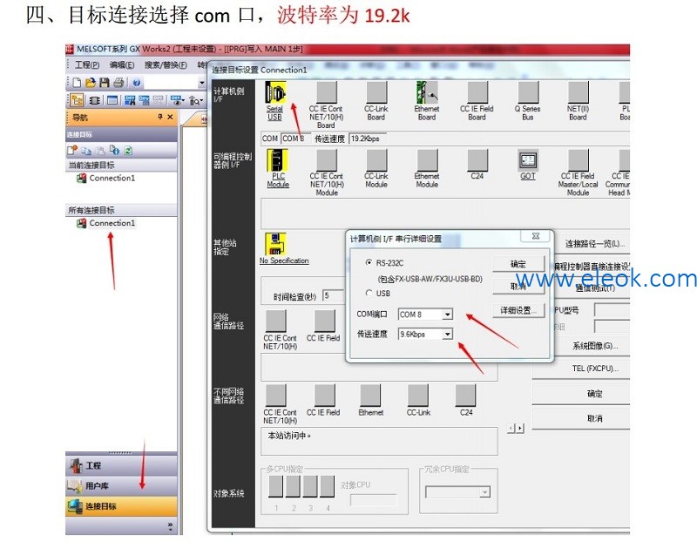Open the toolbar combo box dropdown arrow
The width and height of the screenshot is (697, 555).
[x=201, y=83]
